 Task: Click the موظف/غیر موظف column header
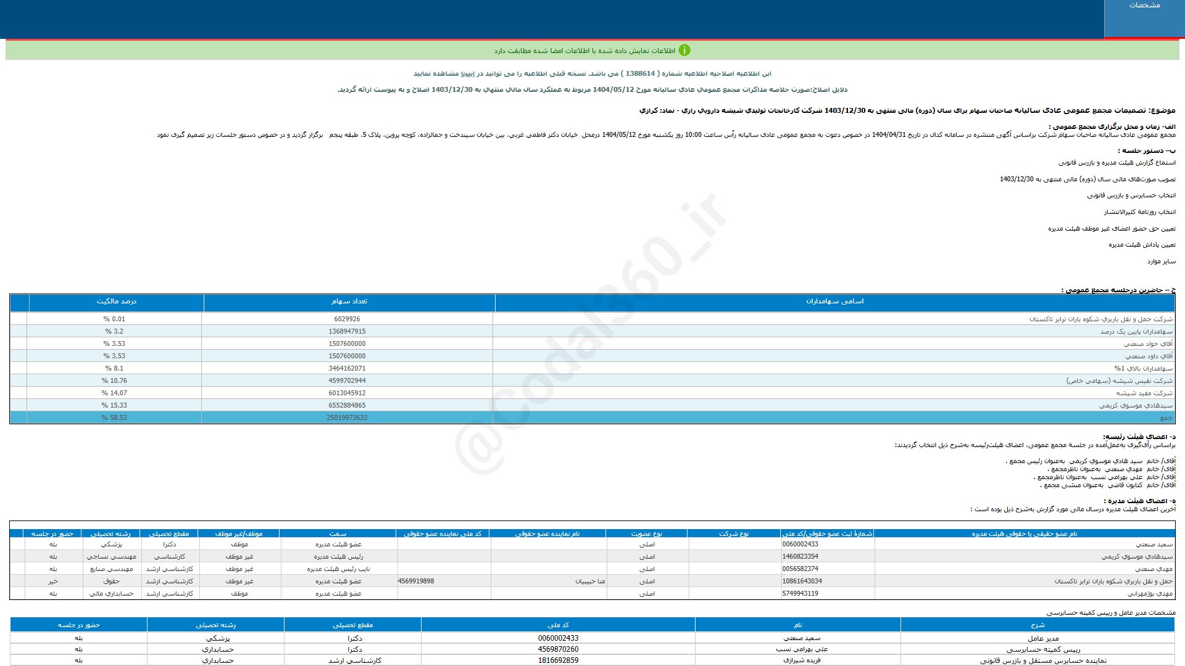pyautogui.click(x=239, y=533)
